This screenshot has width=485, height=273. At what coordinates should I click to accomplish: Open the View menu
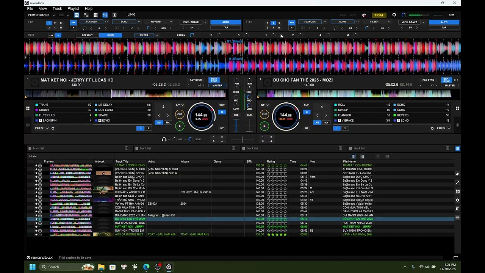pos(43,9)
